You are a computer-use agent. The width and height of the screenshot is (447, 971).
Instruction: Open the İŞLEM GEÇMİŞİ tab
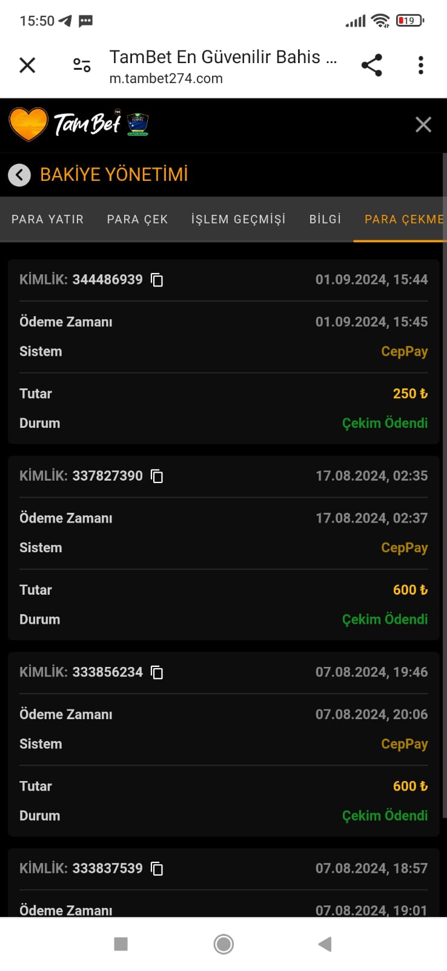coord(238,219)
